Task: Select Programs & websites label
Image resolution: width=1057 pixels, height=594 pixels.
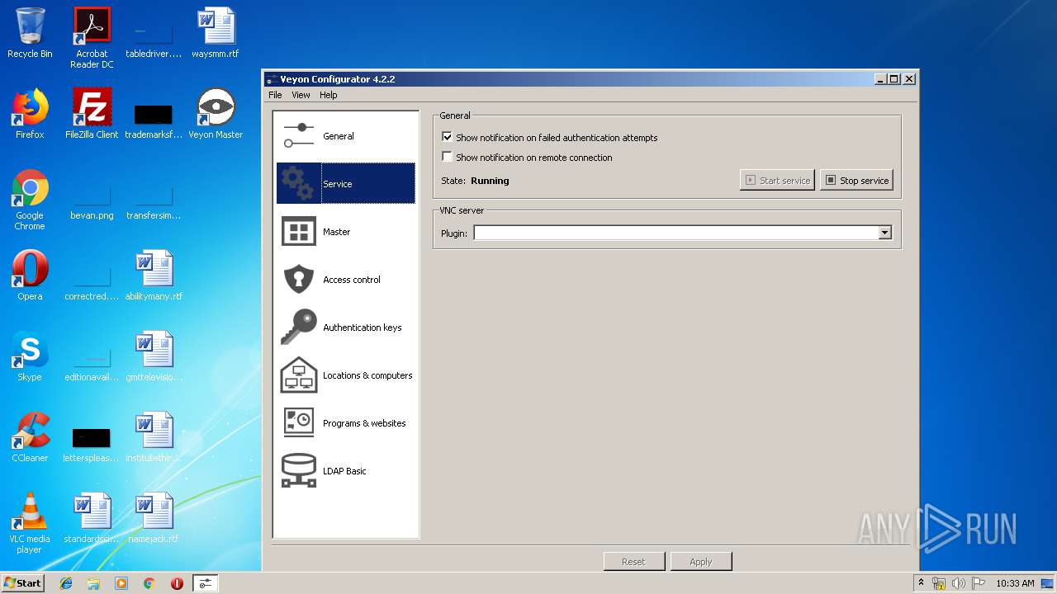Action: pyautogui.click(x=364, y=423)
